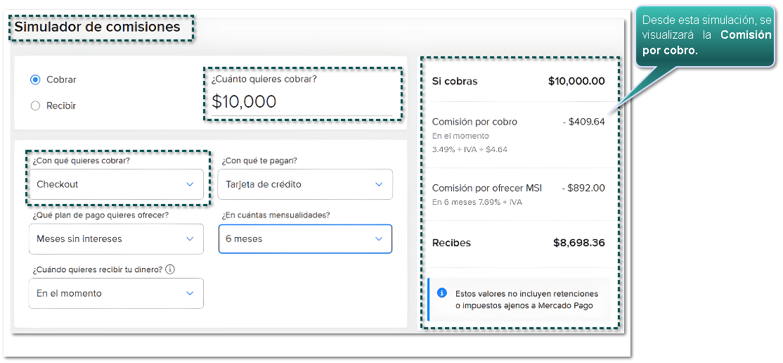Click the info icon beside ¿Cuándo quieres recibir tu dinero?

coord(170,269)
